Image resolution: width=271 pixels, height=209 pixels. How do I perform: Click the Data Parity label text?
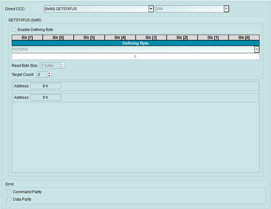(22, 199)
